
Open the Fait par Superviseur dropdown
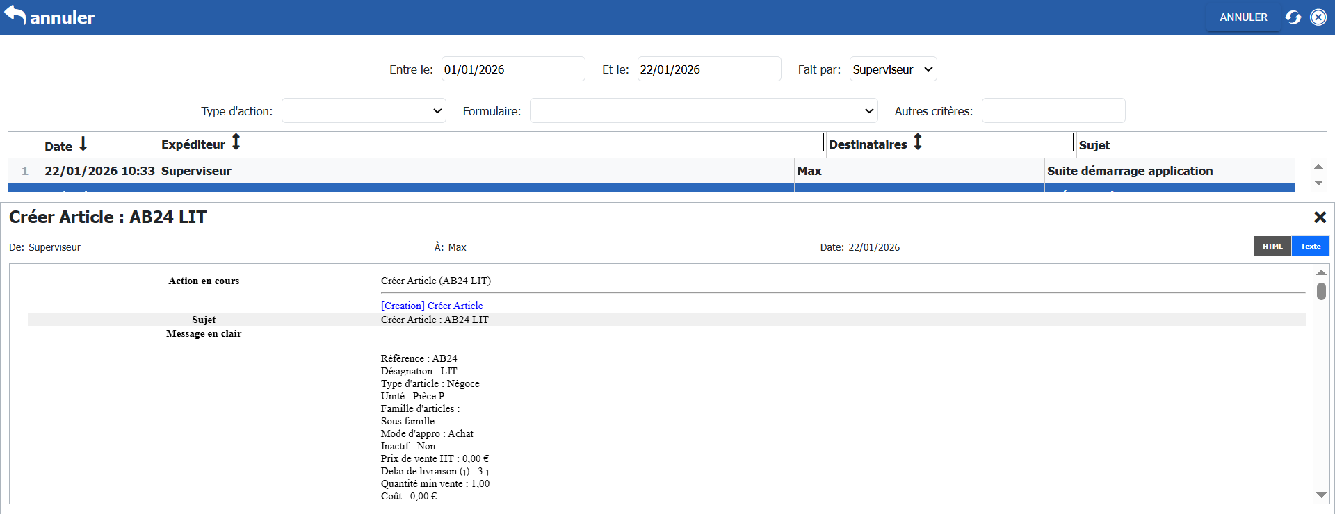pos(893,69)
